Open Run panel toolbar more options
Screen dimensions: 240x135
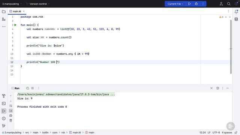tap(39, 88)
